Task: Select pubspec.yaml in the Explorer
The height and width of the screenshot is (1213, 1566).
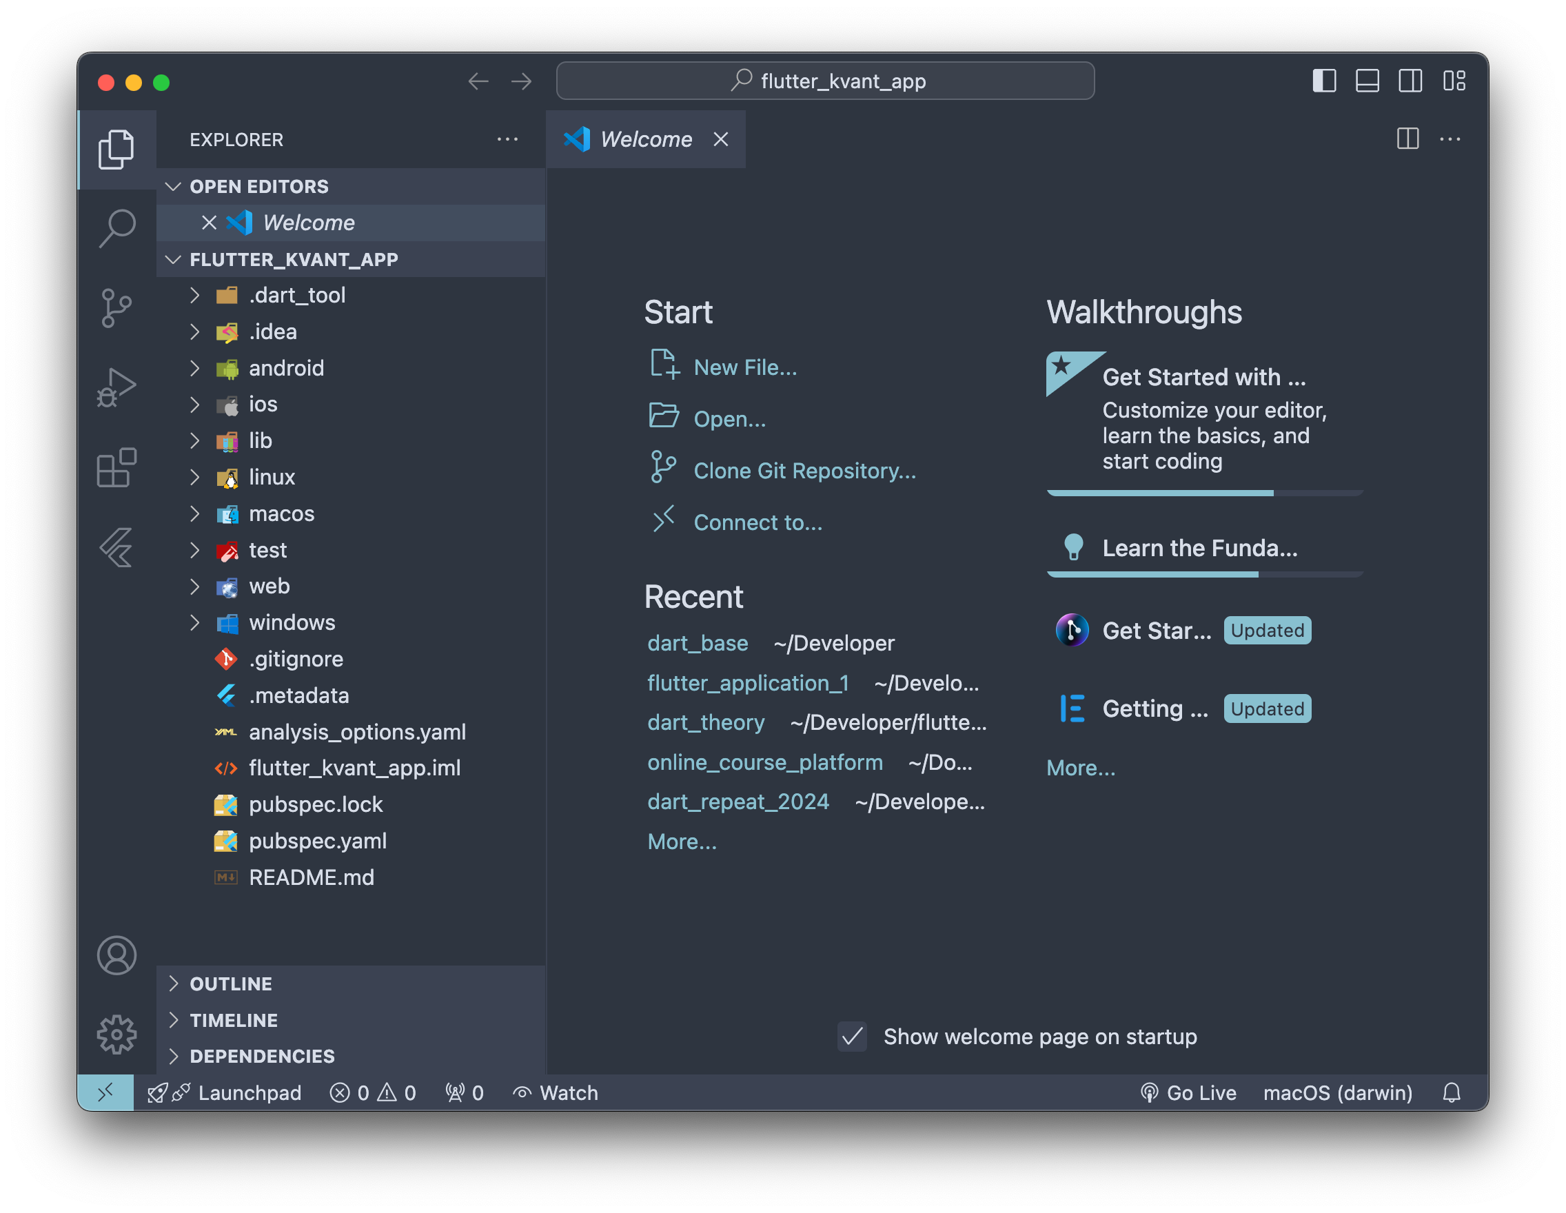Action: [318, 840]
